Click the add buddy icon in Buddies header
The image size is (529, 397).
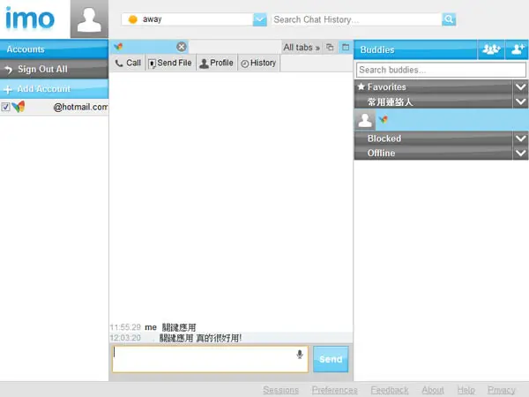coord(518,49)
